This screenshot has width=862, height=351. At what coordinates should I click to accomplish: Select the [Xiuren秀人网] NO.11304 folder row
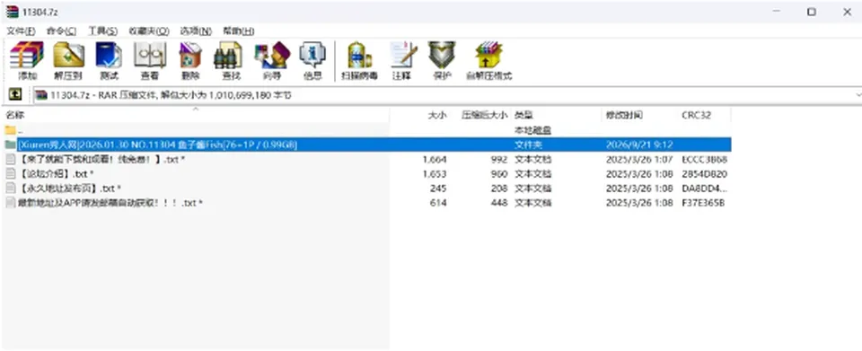pos(367,145)
